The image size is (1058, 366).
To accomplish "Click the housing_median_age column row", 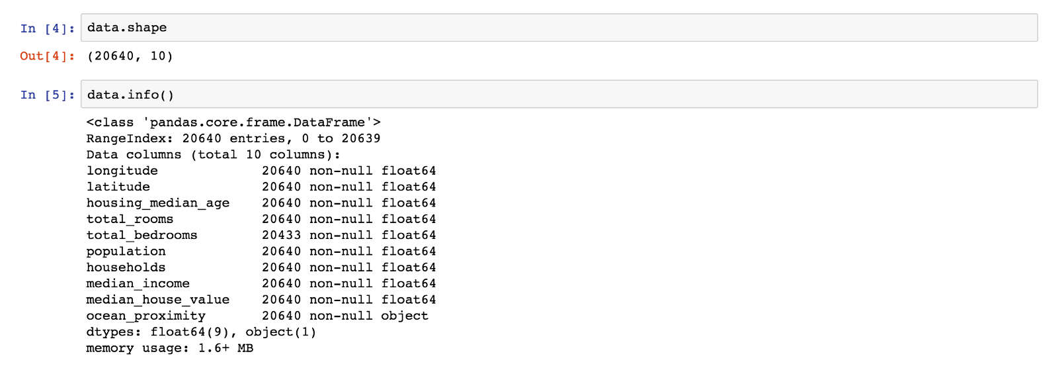I will (261, 203).
